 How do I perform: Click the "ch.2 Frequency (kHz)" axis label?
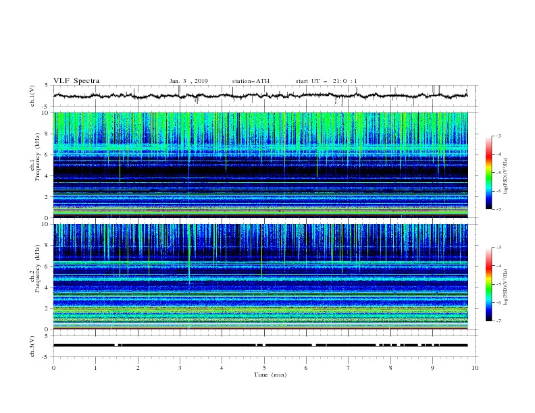(x=35, y=268)
